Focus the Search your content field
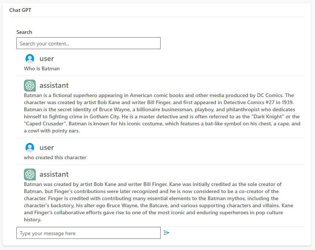Screen dimensions: 315x250 [x=88, y=43]
